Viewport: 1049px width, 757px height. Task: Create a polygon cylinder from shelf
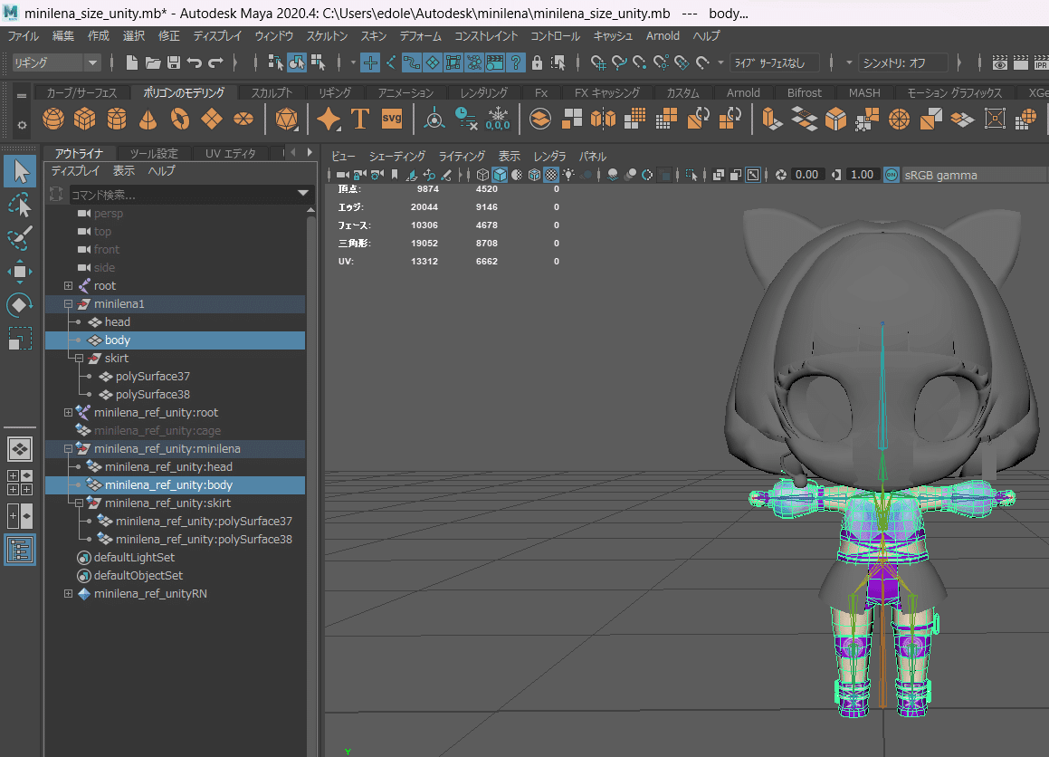coord(117,120)
